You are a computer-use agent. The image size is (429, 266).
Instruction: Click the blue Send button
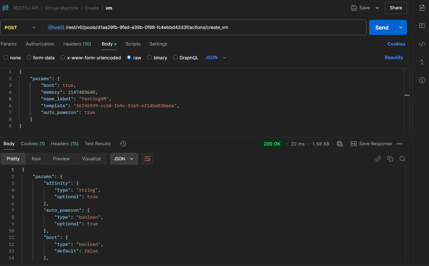(382, 27)
